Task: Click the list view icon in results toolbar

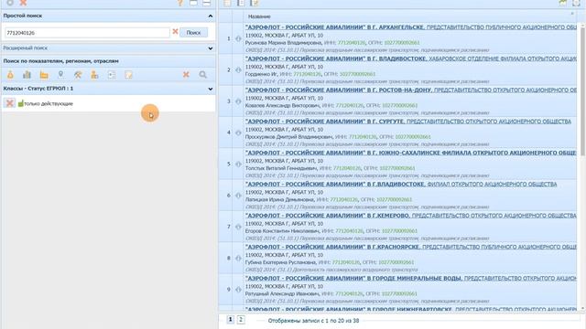Action: pyautogui.click(x=227, y=3)
